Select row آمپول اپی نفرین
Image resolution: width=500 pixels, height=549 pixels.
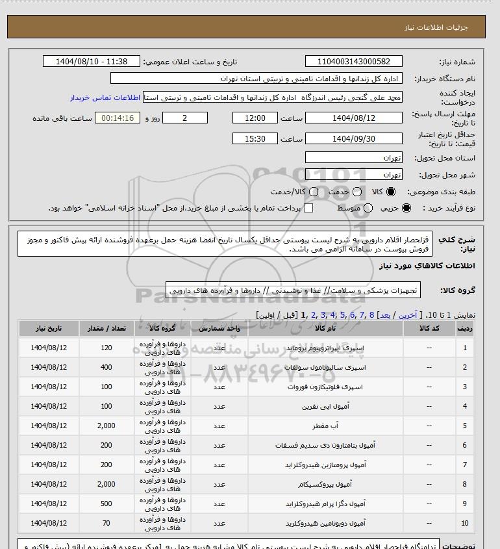pos(246,406)
